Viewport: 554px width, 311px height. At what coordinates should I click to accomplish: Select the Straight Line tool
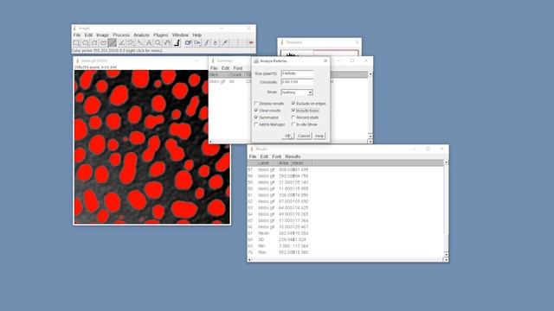pyautogui.click(x=113, y=43)
